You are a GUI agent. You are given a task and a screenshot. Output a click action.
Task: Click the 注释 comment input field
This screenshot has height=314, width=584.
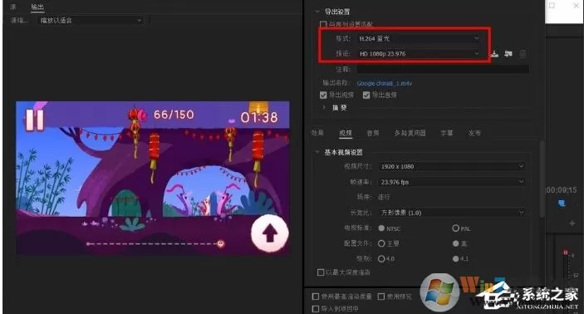pos(443,69)
